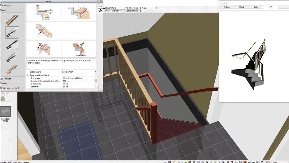Open the Dimension section in Treppe dialog
This screenshot has width=289, height=163.
click(x=12, y=5)
